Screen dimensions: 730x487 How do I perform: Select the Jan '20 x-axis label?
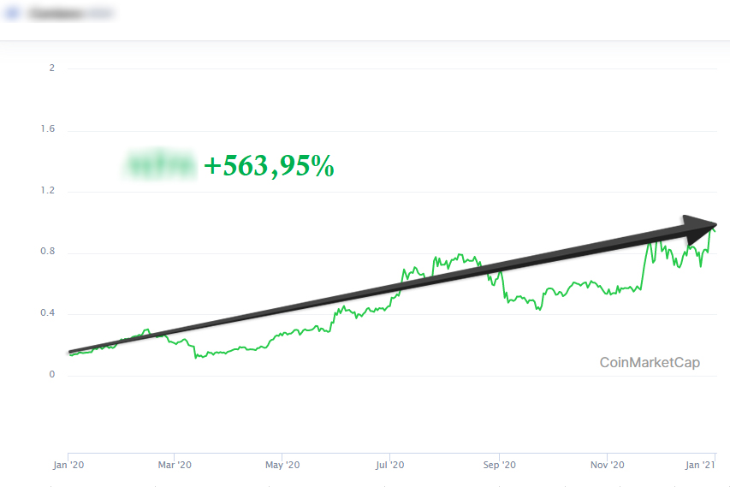point(68,465)
